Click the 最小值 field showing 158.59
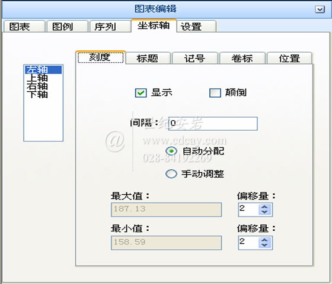Image resolution: width=332 pixels, height=284 pixels. [167, 243]
